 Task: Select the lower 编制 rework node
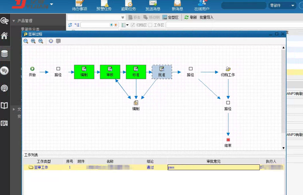pos(136,106)
